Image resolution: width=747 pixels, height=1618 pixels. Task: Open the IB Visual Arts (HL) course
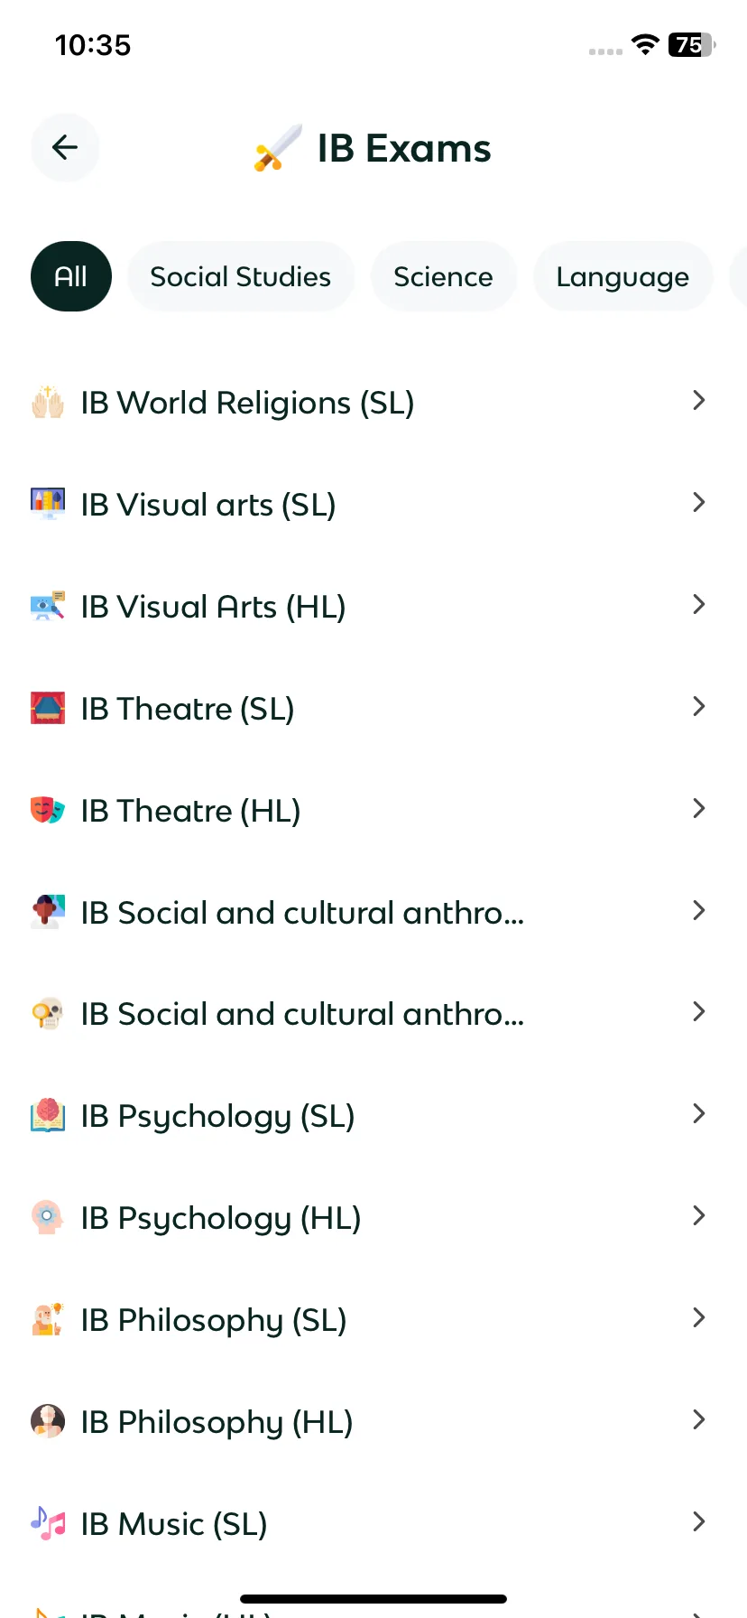(373, 606)
